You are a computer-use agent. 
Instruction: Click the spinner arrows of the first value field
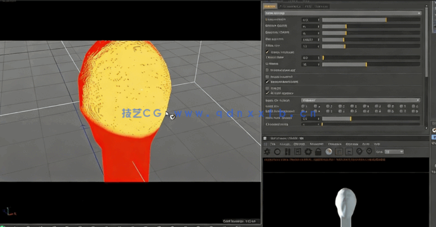[x=319, y=20]
